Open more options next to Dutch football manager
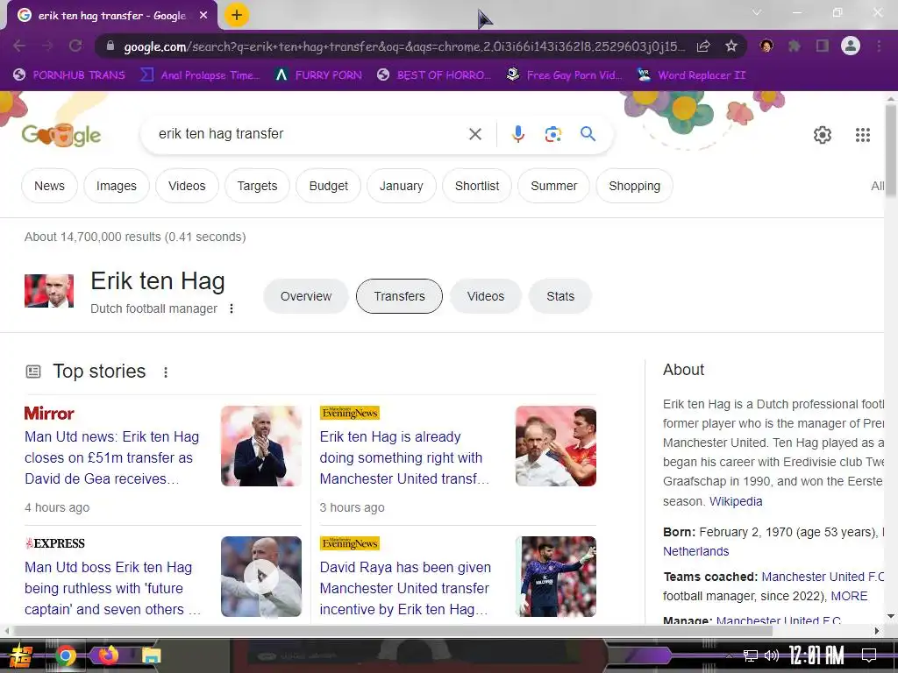Image resolution: width=898 pixels, height=673 pixels. 232,308
